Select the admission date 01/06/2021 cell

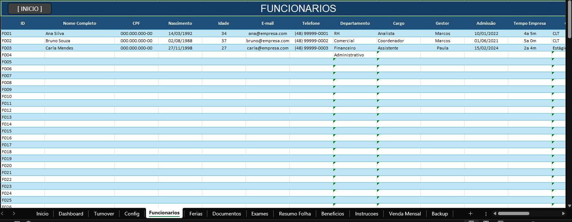click(486, 41)
